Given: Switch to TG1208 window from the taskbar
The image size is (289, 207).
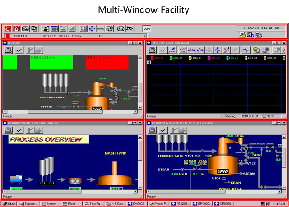Looking at the screenshot, I should [x=179, y=204].
